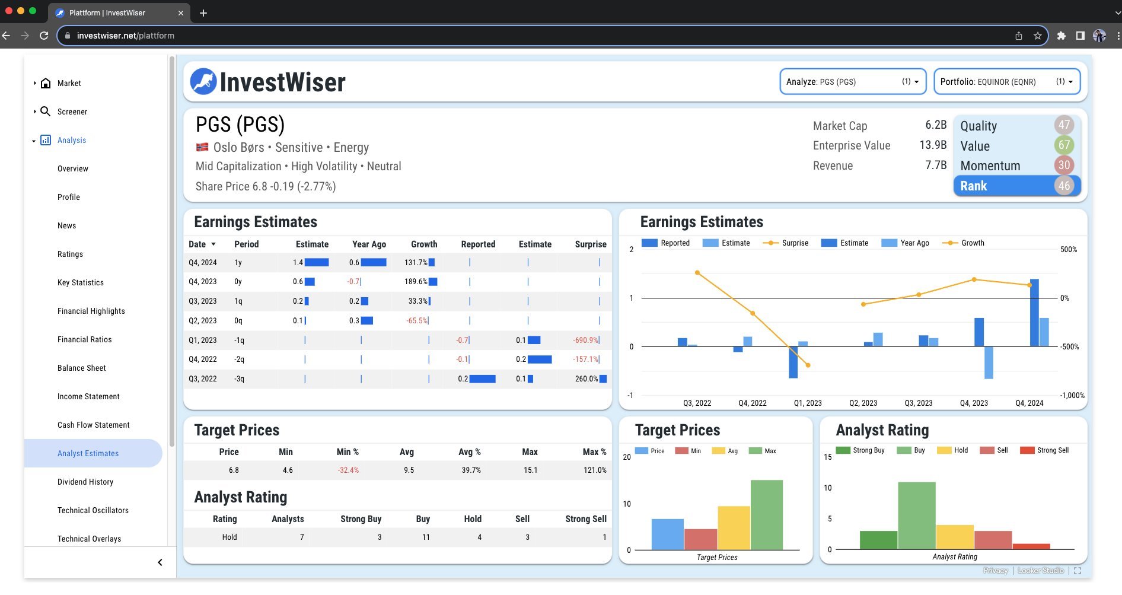Open Ratings in the sidebar
Screen dimensions: 1122x595
70,254
